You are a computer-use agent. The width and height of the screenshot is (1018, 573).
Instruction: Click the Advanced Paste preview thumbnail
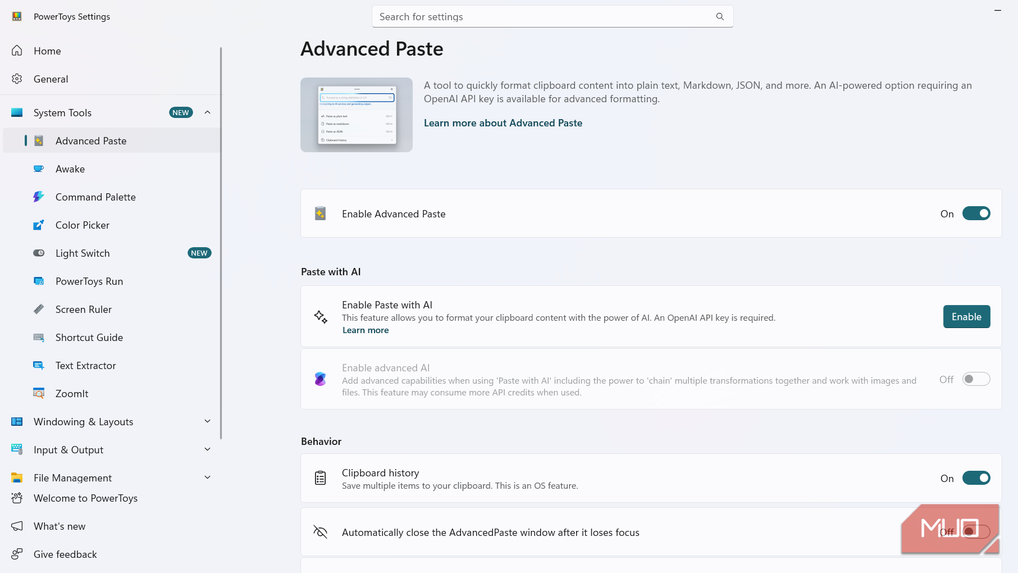(357, 115)
